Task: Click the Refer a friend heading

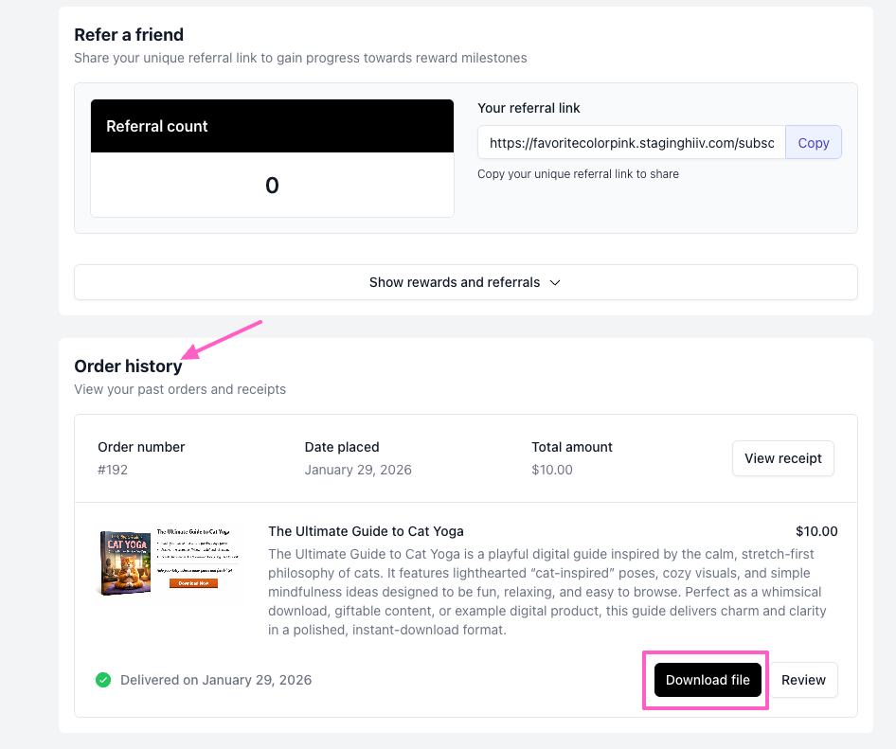Action: [x=129, y=35]
